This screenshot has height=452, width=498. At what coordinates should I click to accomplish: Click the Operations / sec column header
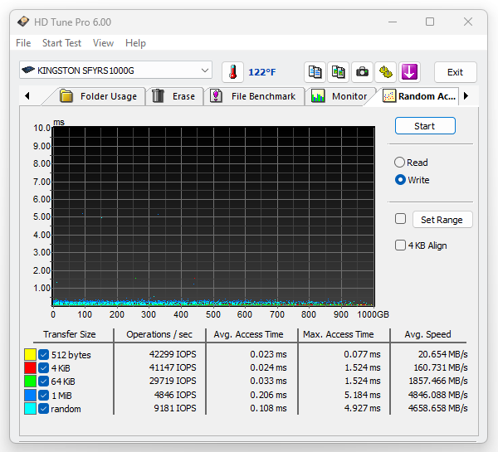pos(159,334)
